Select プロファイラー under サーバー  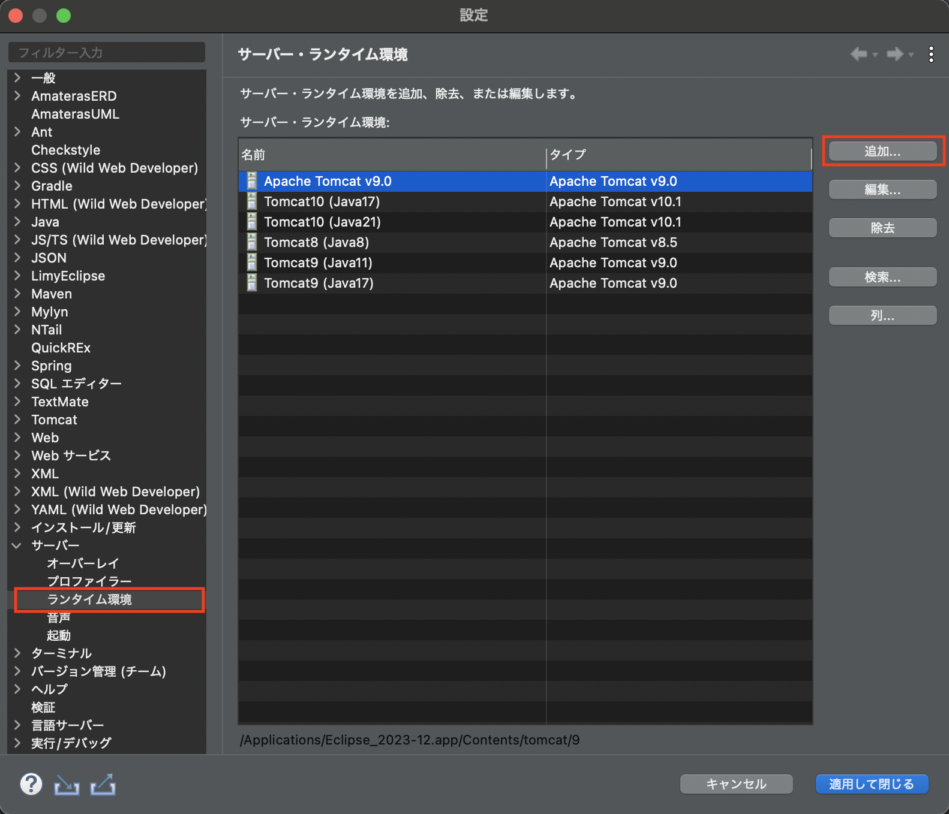(89, 581)
